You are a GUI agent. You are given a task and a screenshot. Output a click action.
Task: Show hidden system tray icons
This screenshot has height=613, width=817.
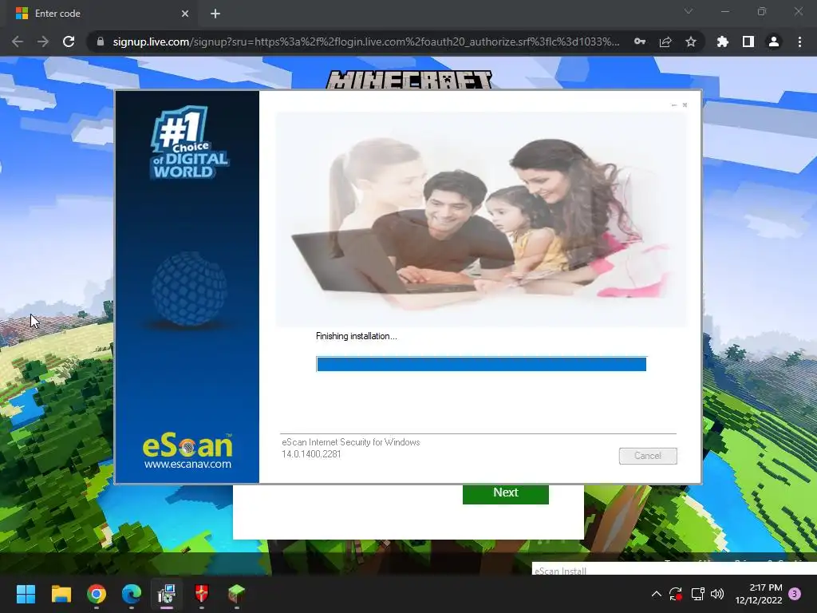point(657,594)
